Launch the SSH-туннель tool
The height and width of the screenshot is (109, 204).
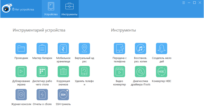tap(63, 94)
